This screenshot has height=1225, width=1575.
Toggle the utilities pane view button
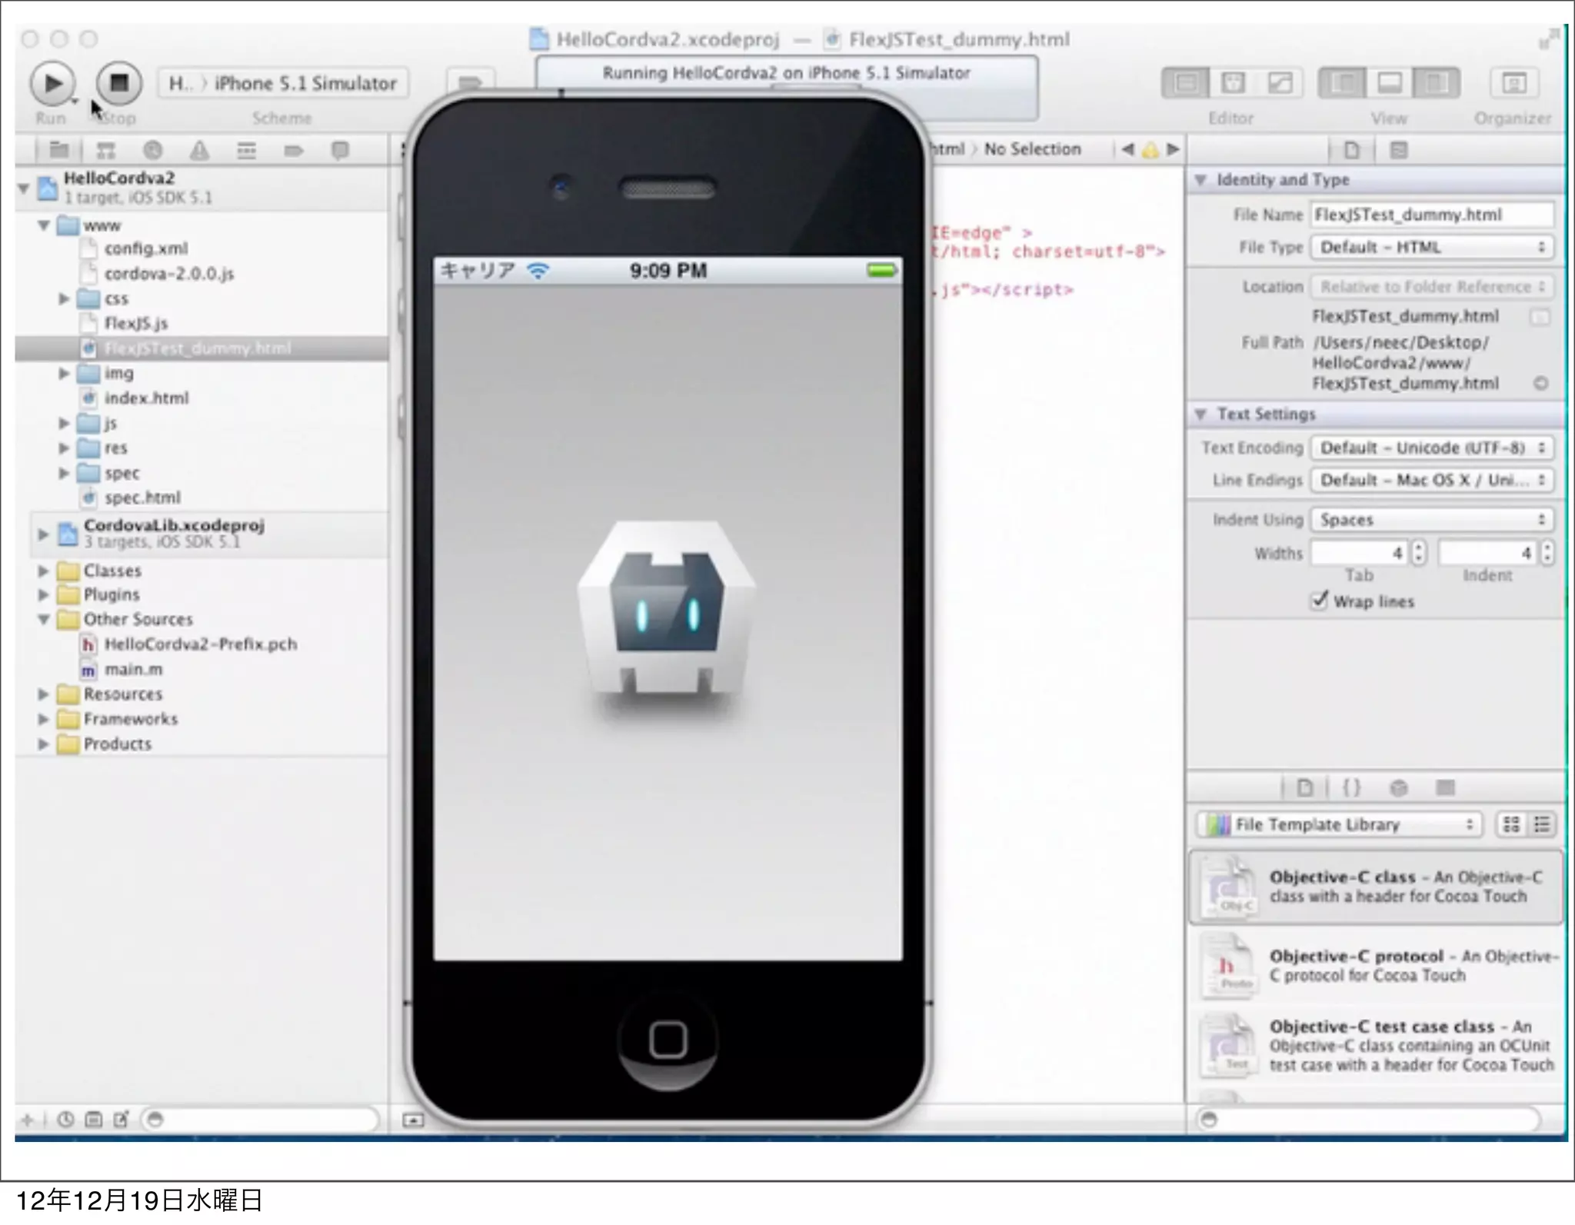click(x=1437, y=83)
